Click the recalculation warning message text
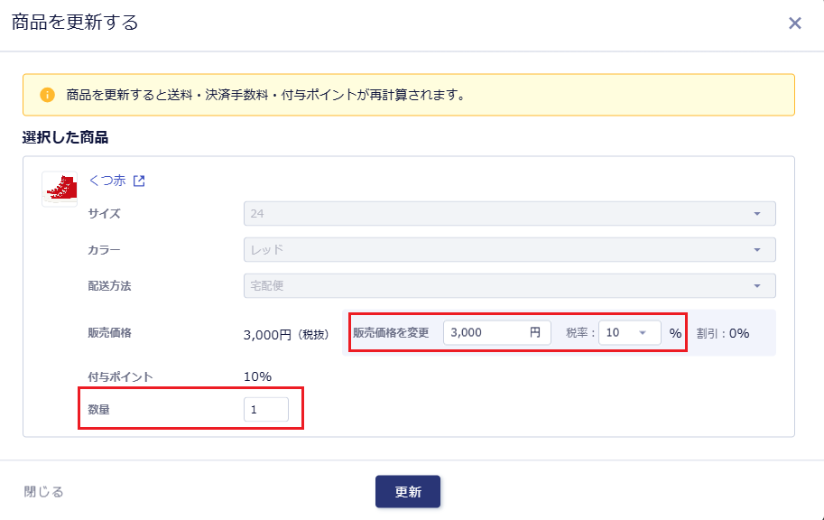The width and height of the screenshot is (824, 520). coord(265,95)
